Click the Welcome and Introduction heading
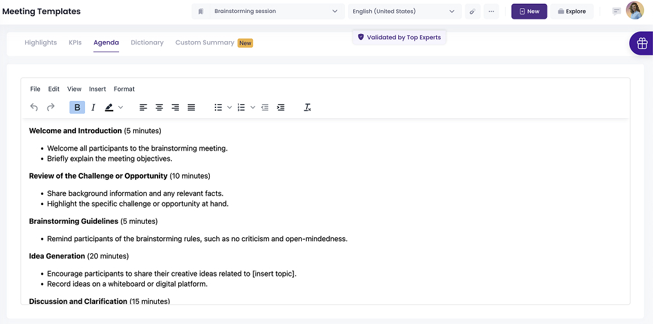 tap(75, 130)
